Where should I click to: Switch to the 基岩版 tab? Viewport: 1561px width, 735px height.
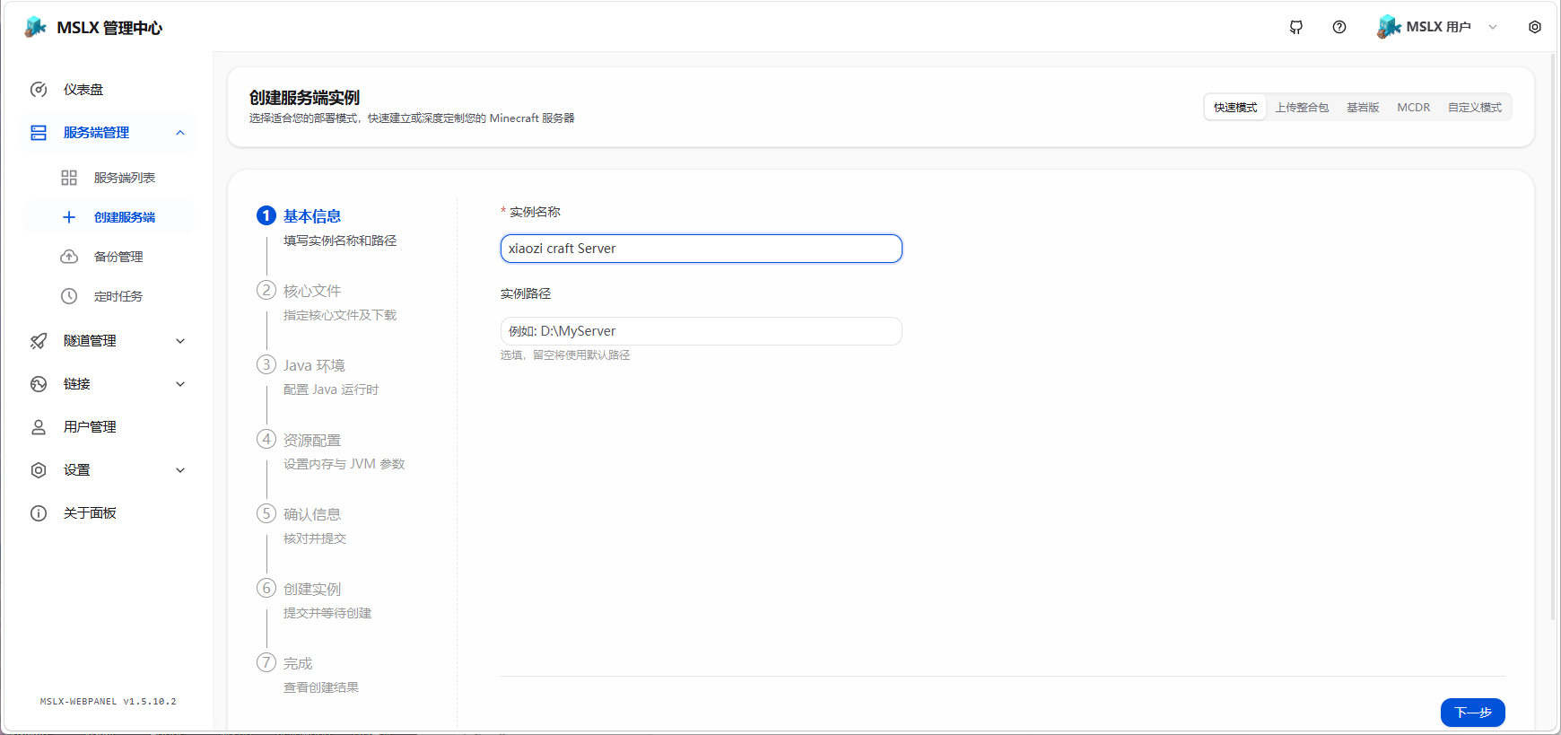[1363, 108]
